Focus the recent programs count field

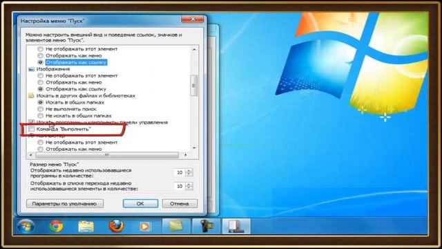coord(180,172)
